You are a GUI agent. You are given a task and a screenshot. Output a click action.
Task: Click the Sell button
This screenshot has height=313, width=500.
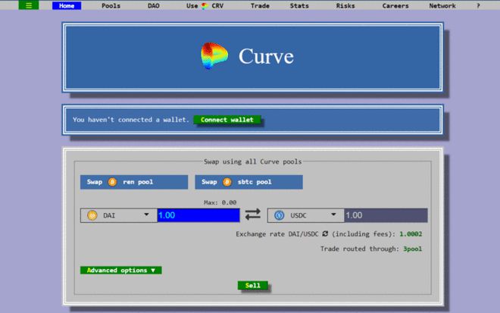252,286
